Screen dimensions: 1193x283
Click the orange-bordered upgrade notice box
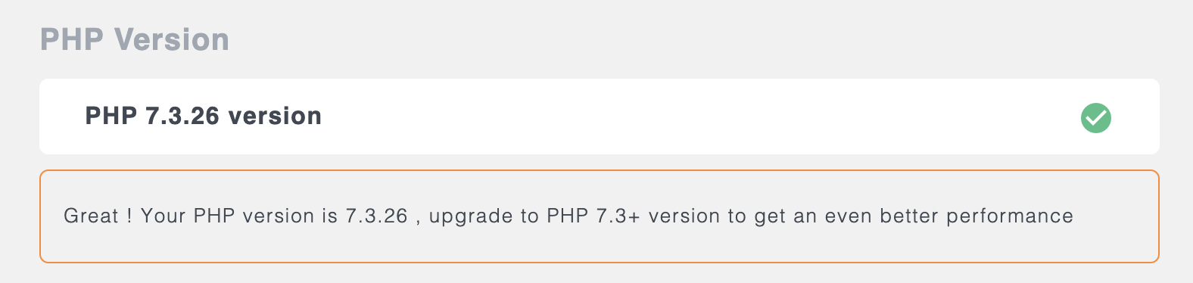[x=600, y=216]
